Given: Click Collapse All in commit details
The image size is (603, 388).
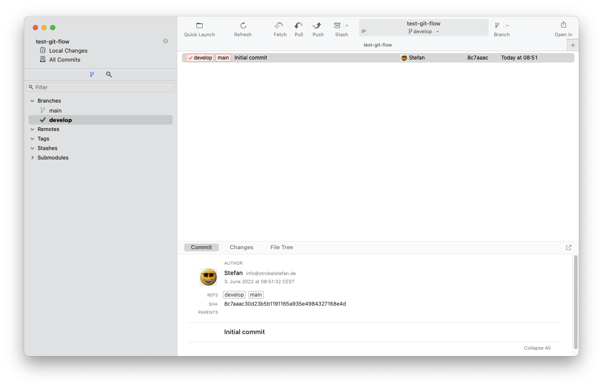Looking at the screenshot, I should click(537, 348).
